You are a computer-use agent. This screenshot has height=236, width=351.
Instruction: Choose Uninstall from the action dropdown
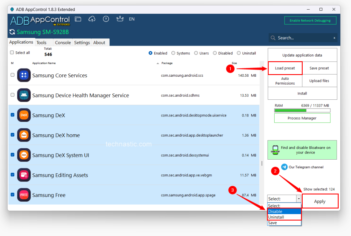pos(277,217)
